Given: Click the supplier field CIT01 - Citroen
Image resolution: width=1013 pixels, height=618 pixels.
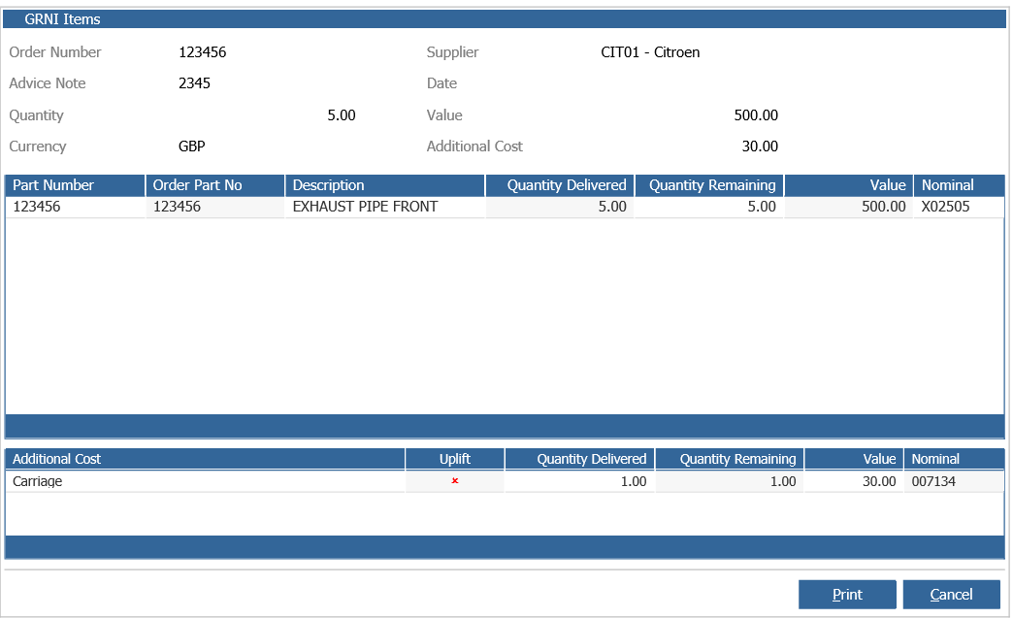Looking at the screenshot, I should pyautogui.click(x=650, y=52).
